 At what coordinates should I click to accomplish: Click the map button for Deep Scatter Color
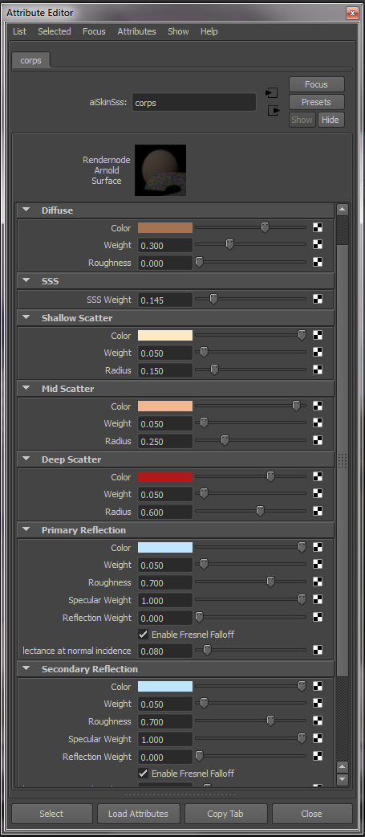(x=318, y=476)
